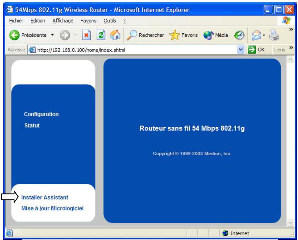Viewport: 298px width, 240px height.
Task: Refresh the page with the Refresh icon
Action: point(101,35)
